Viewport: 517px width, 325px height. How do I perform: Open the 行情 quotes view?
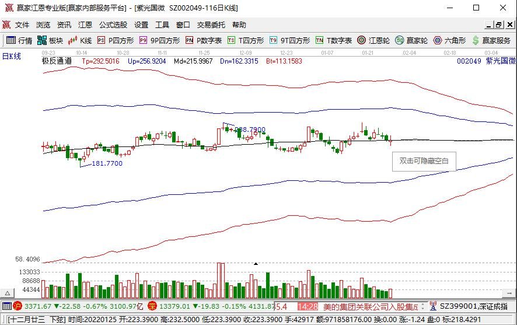[x=19, y=40]
